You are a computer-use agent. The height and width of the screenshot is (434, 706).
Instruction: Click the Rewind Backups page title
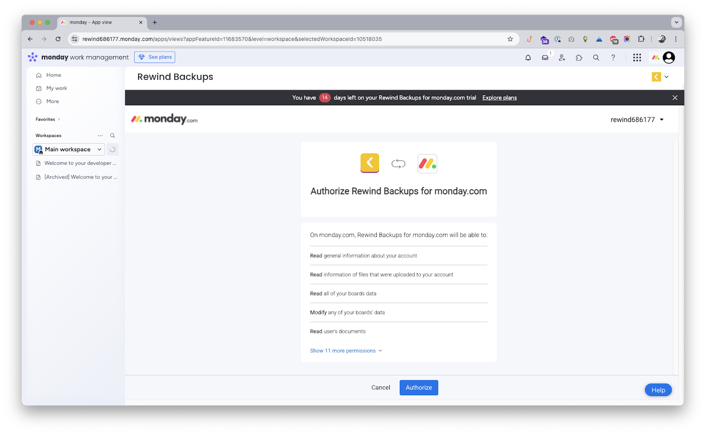click(175, 77)
